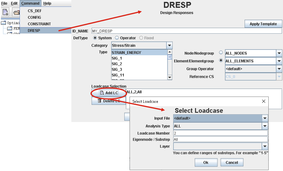Image resolution: width=283 pixels, height=171 pixels.
Task: Select the ALL,2,All loadcase entry
Action: (x=134, y=92)
